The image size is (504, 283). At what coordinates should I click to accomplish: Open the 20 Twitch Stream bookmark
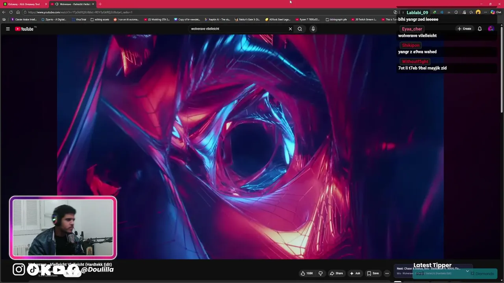click(364, 19)
